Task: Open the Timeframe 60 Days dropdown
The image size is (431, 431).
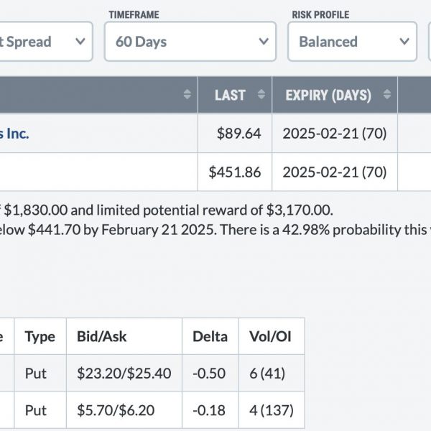Action: tap(190, 42)
